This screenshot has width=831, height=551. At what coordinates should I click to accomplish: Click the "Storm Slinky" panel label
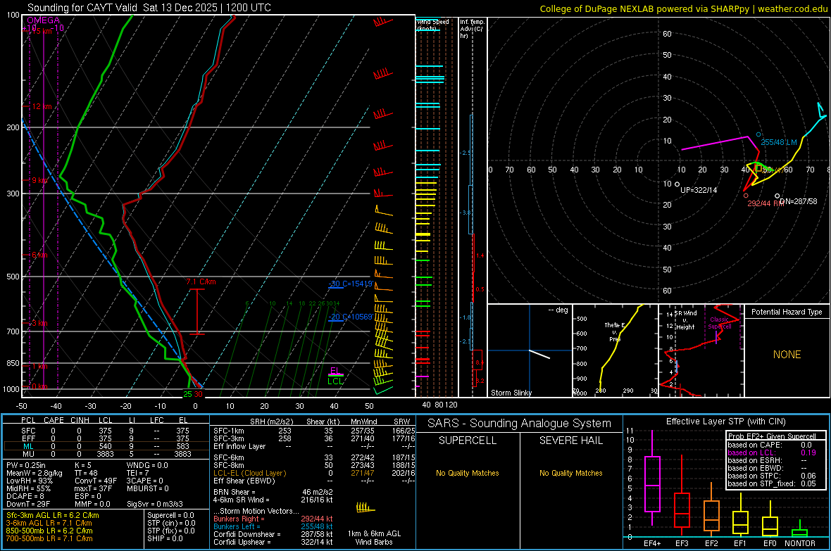pyautogui.click(x=511, y=393)
